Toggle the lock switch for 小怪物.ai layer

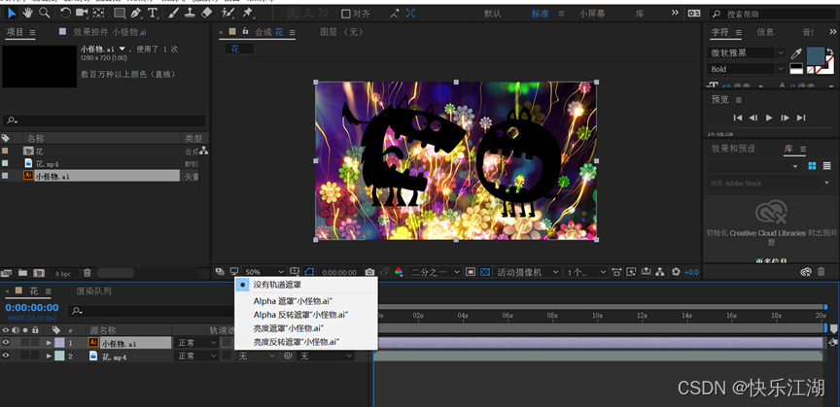click(x=35, y=342)
